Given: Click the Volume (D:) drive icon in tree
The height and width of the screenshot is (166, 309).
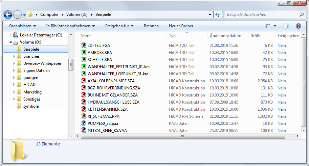Looking at the screenshot, I should [16, 42].
